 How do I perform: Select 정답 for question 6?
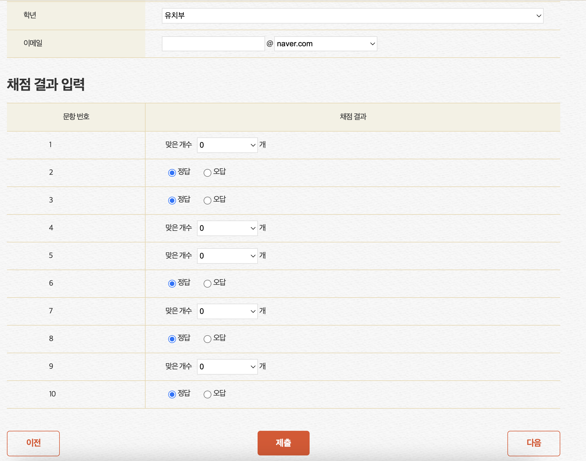point(172,283)
